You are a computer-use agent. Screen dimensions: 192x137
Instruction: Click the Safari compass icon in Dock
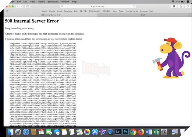(x=26, y=132)
